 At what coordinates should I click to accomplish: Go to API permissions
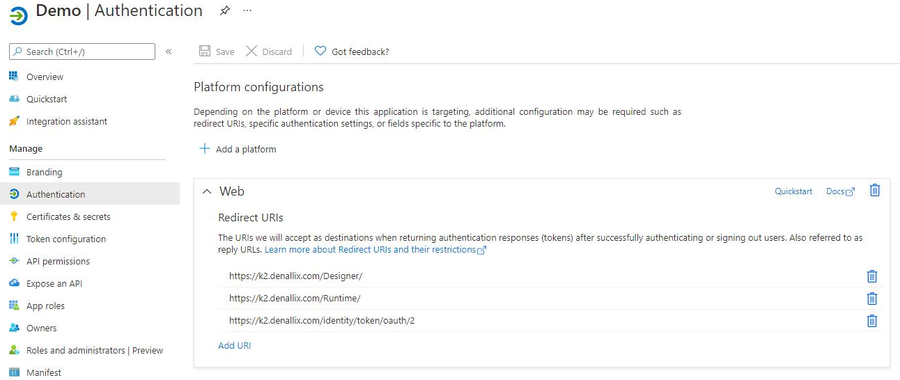pos(58,261)
